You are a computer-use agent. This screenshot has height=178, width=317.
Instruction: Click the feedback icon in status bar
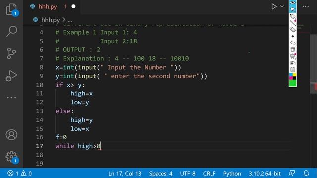292,173
